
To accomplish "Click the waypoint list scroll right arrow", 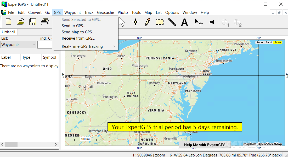I will tap(56, 144).
